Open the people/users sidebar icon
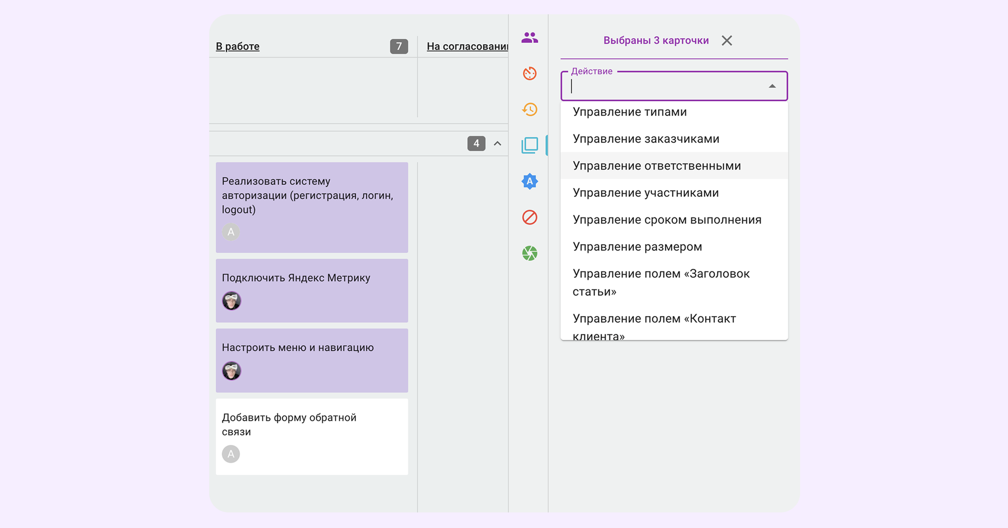Screen dimensions: 1008x528 529,38
